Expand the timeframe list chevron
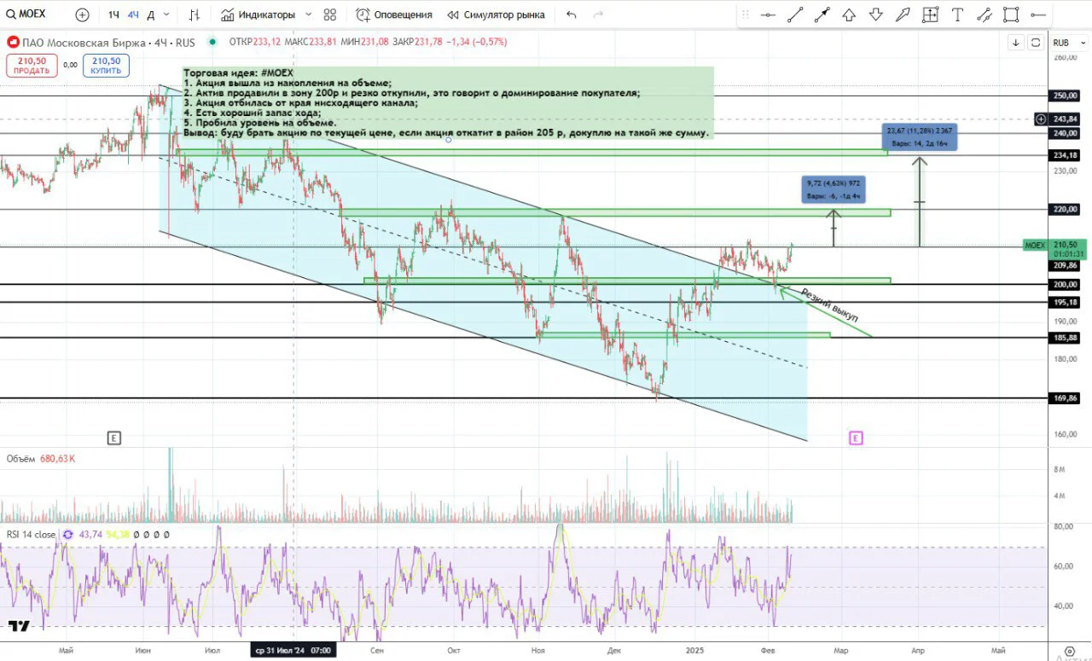Viewport: 1092px width, 661px height. click(166, 14)
